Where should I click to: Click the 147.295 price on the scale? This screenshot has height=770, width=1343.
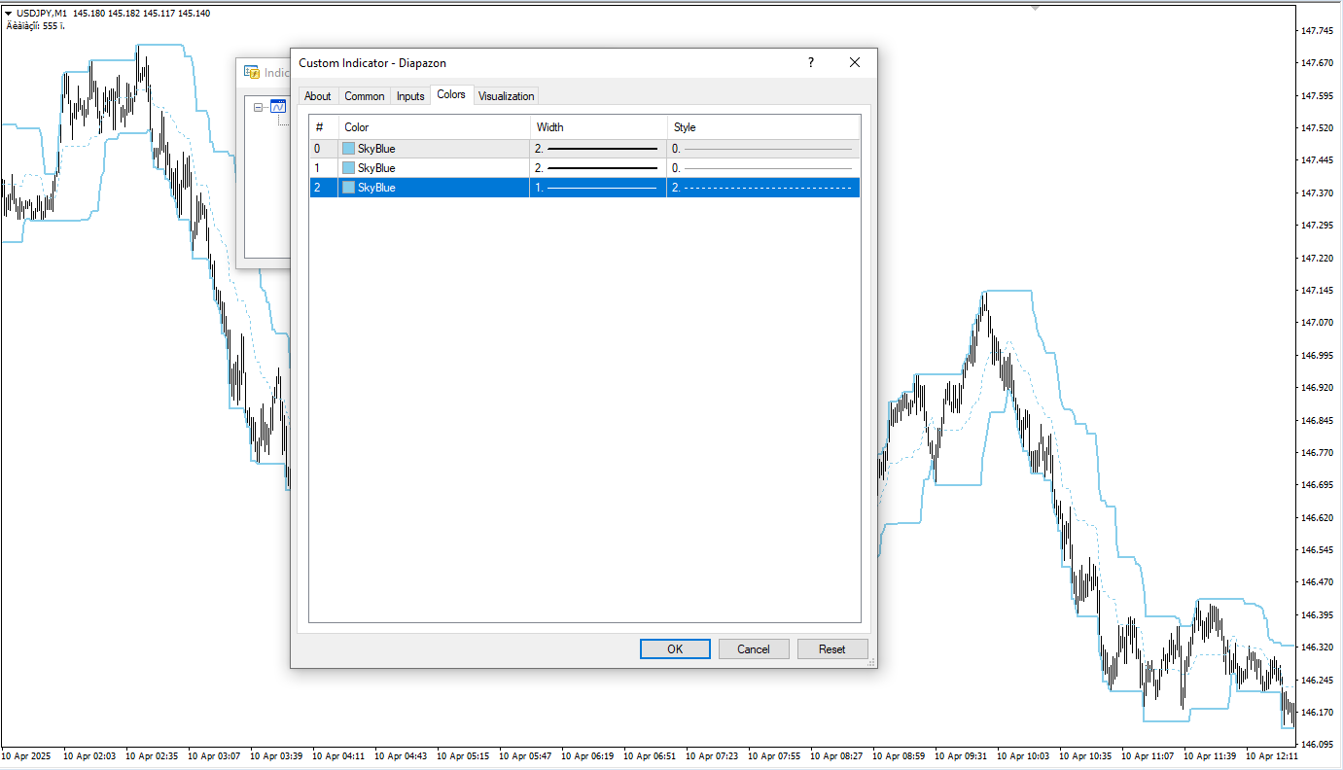click(x=1317, y=226)
